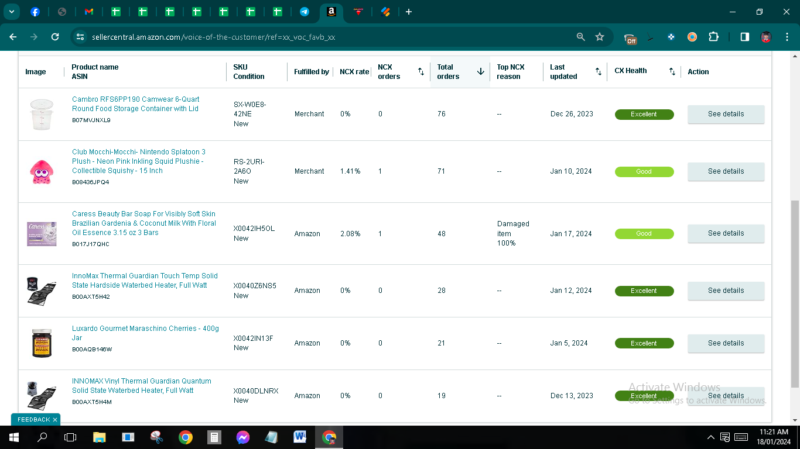
Task: Close the Feedback tab
Action: pyautogui.click(x=55, y=420)
